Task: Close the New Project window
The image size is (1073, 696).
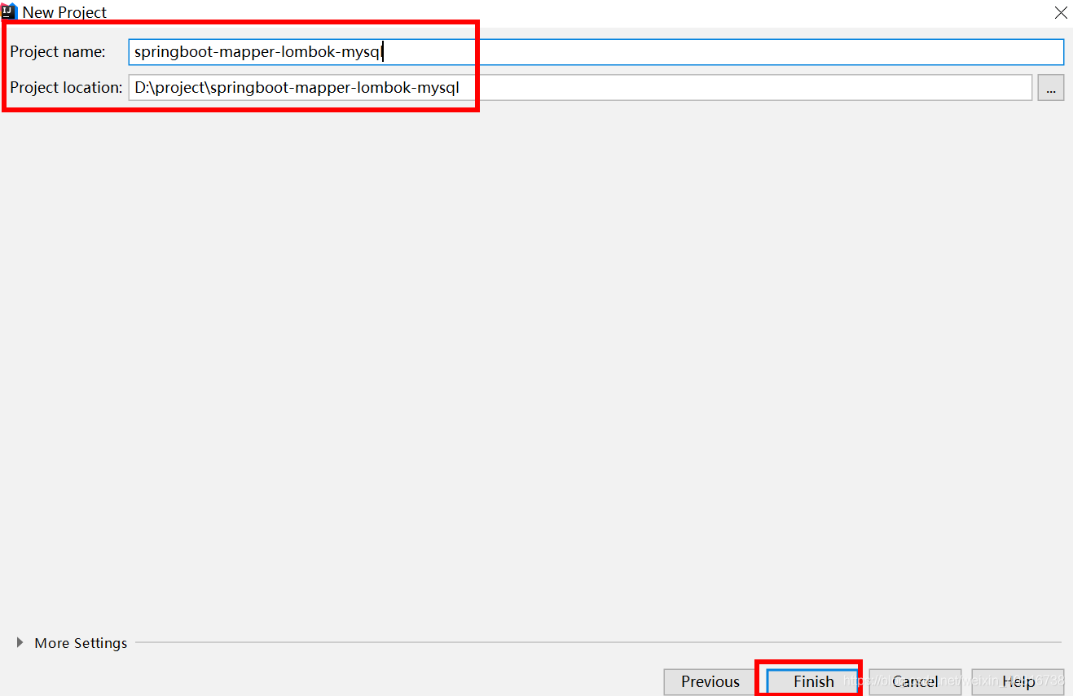Action: click(1061, 12)
